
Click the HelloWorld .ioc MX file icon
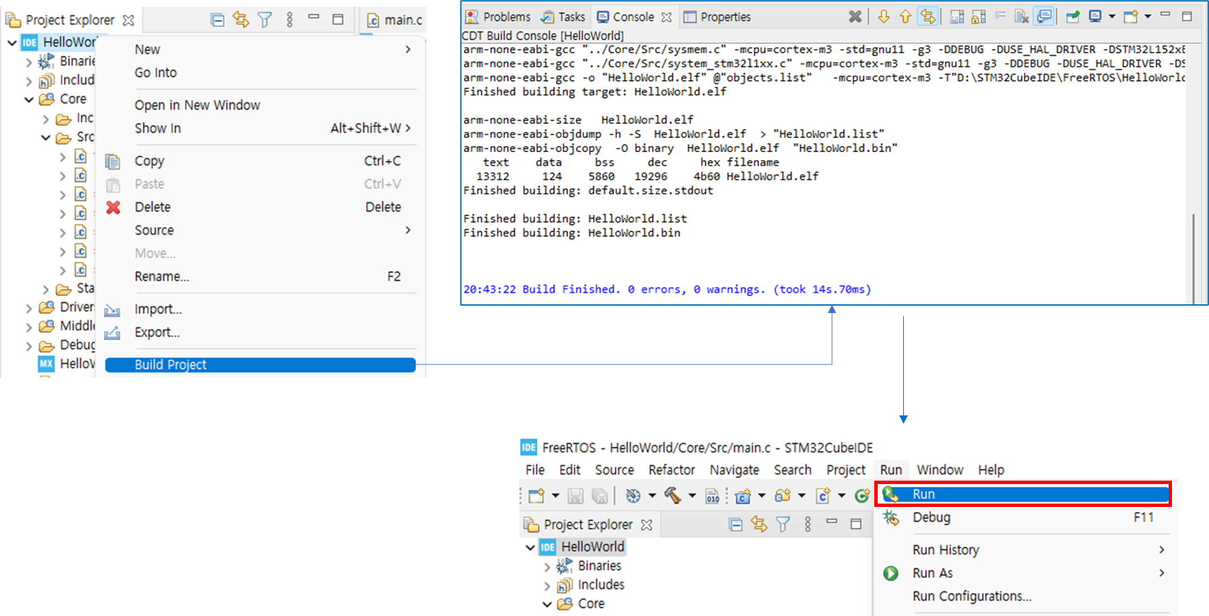pos(46,364)
